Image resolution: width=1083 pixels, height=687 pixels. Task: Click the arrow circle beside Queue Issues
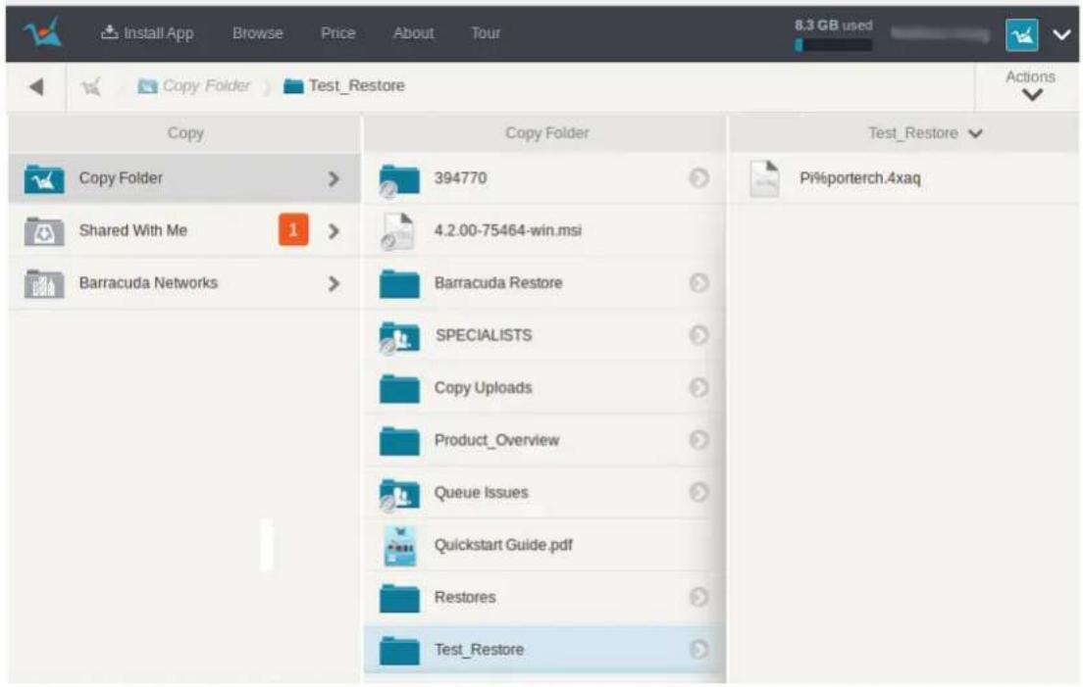tap(698, 493)
